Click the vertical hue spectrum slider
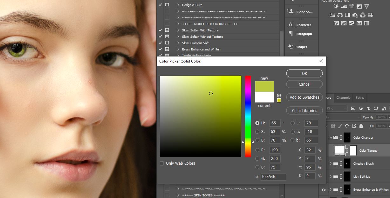This screenshot has height=198, width=390. pos(248,116)
